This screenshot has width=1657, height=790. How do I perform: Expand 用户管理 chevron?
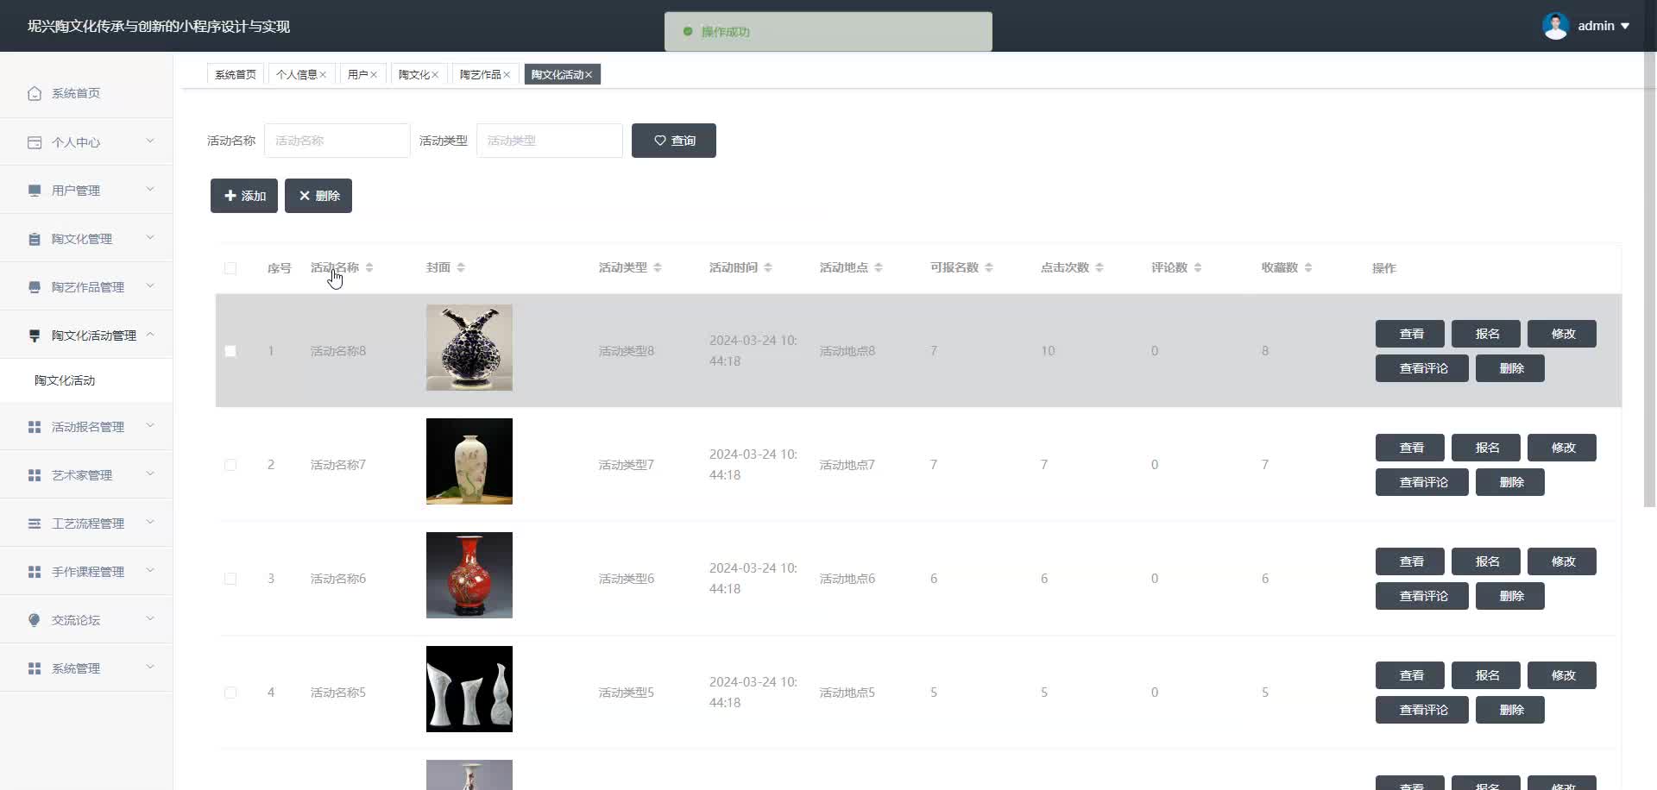coord(150,189)
